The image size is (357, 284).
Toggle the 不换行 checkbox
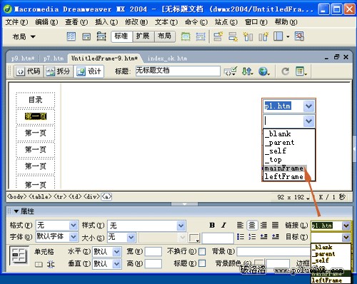tap(202, 251)
